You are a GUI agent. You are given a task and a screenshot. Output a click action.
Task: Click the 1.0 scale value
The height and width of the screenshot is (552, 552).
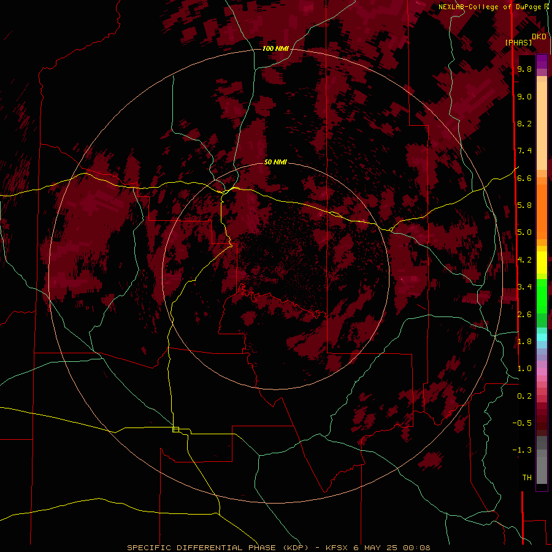point(524,369)
